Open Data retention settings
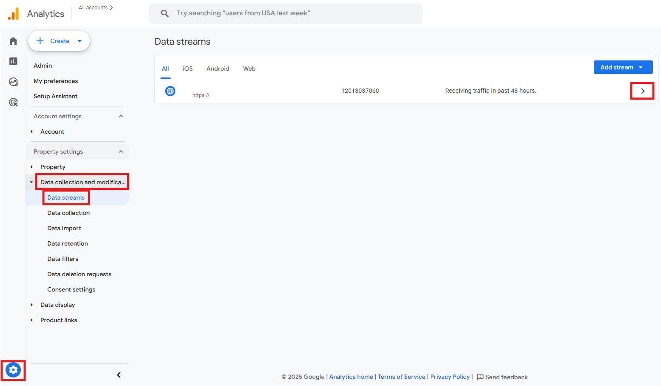661x386 pixels. coord(68,243)
